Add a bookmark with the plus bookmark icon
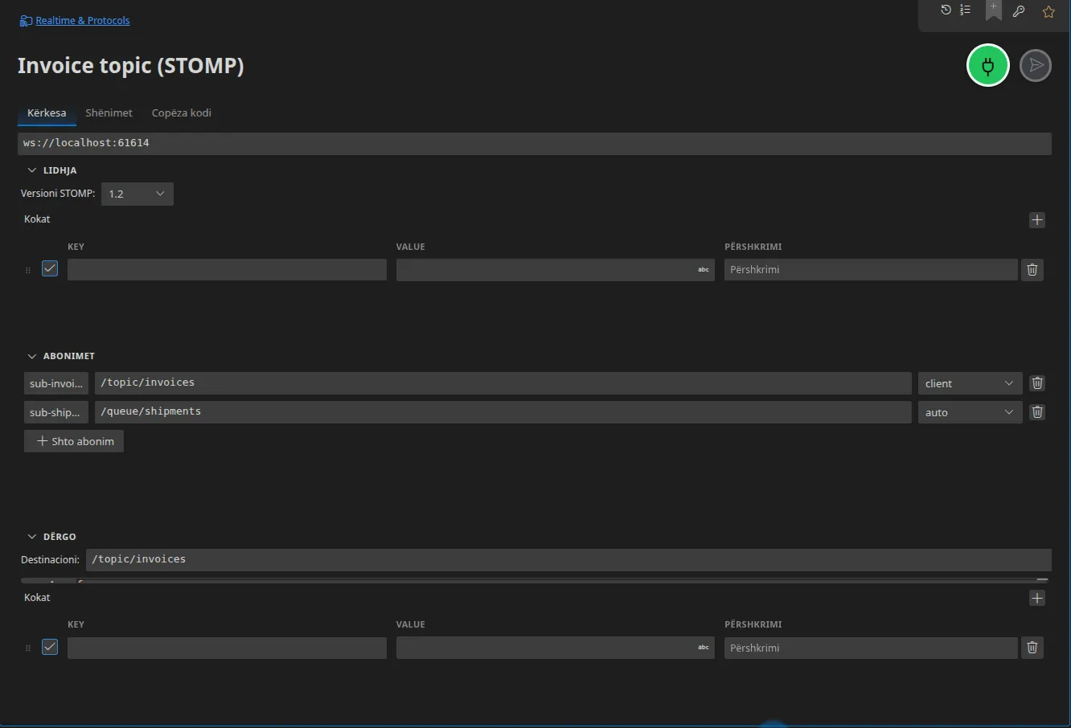Screen dimensions: 1071x728 pyautogui.click(x=994, y=10)
